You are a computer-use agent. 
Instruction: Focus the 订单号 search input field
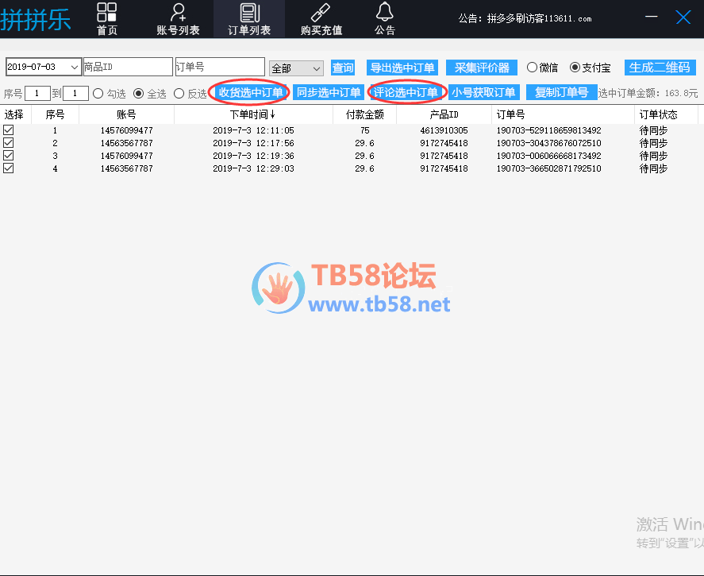220,67
